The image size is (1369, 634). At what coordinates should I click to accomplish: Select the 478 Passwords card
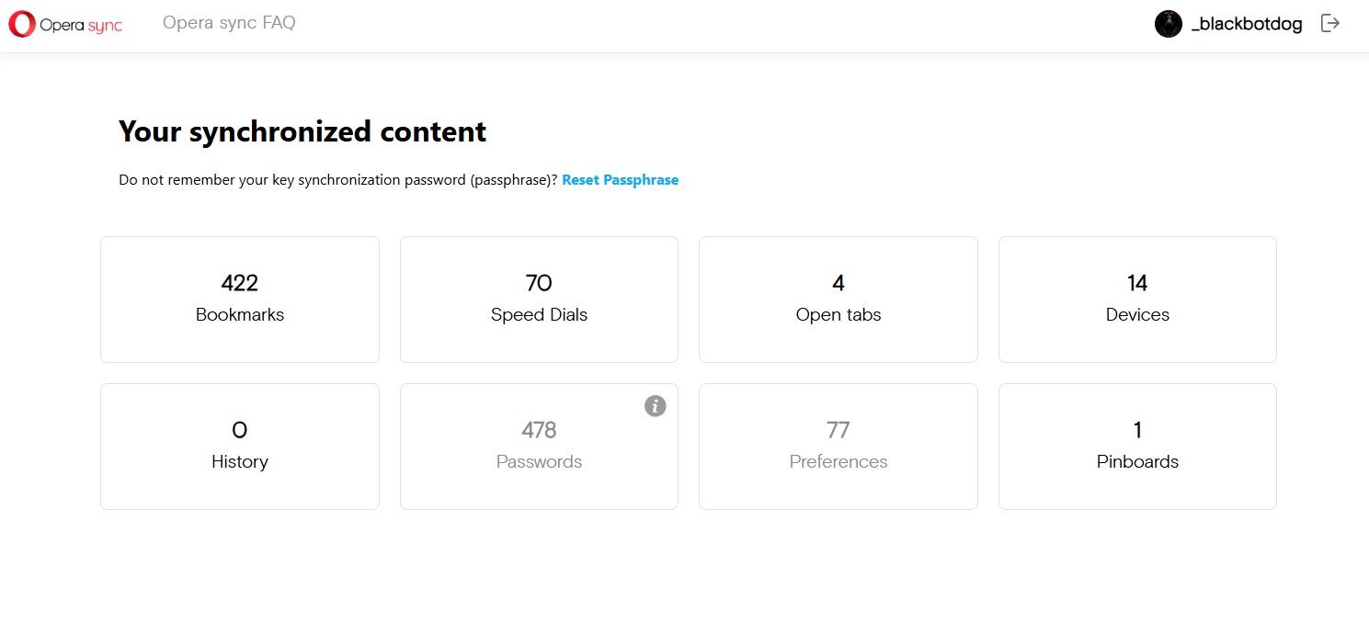click(539, 447)
